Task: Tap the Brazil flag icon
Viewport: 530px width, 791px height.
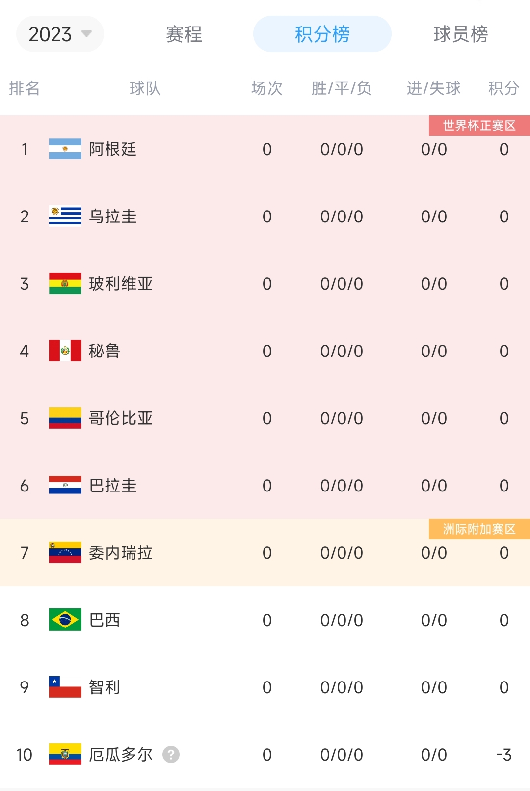Action: tap(65, 620)
